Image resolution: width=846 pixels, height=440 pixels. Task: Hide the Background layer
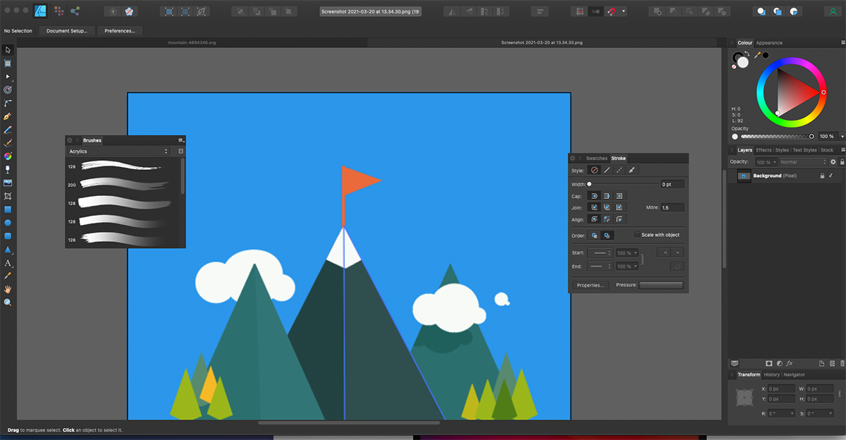(x=830, y=176)
